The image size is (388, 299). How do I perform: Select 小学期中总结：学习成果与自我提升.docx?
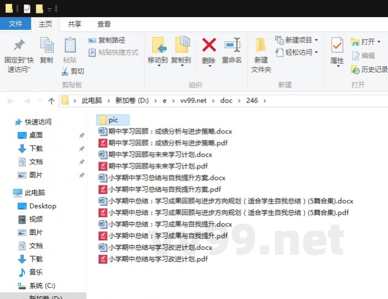point(165,224)
